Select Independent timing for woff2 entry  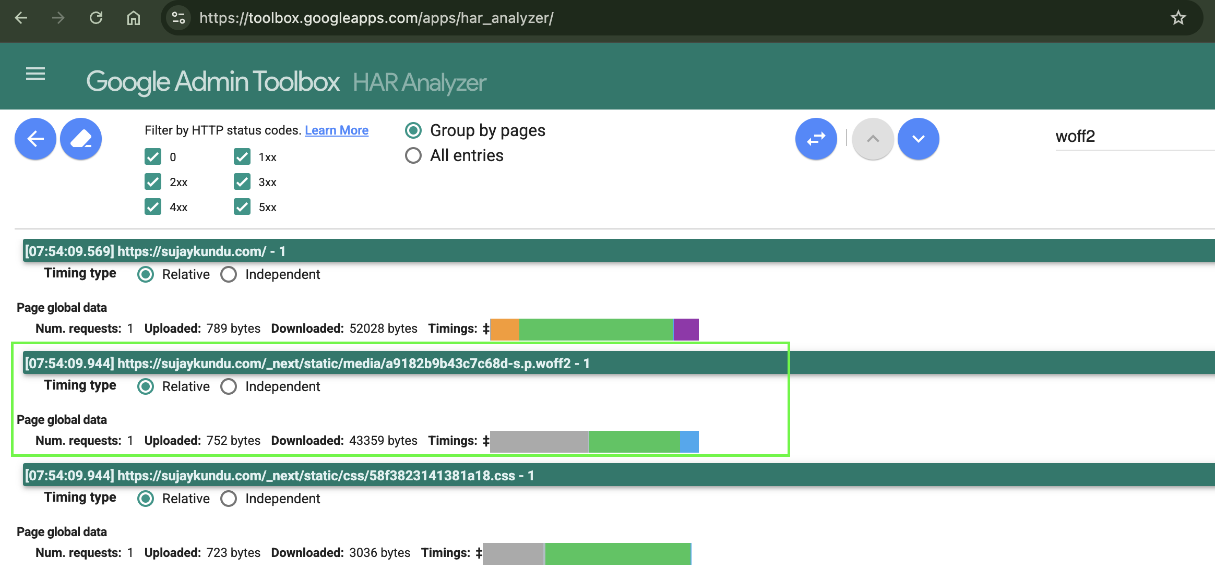click(x=229, y=386)
